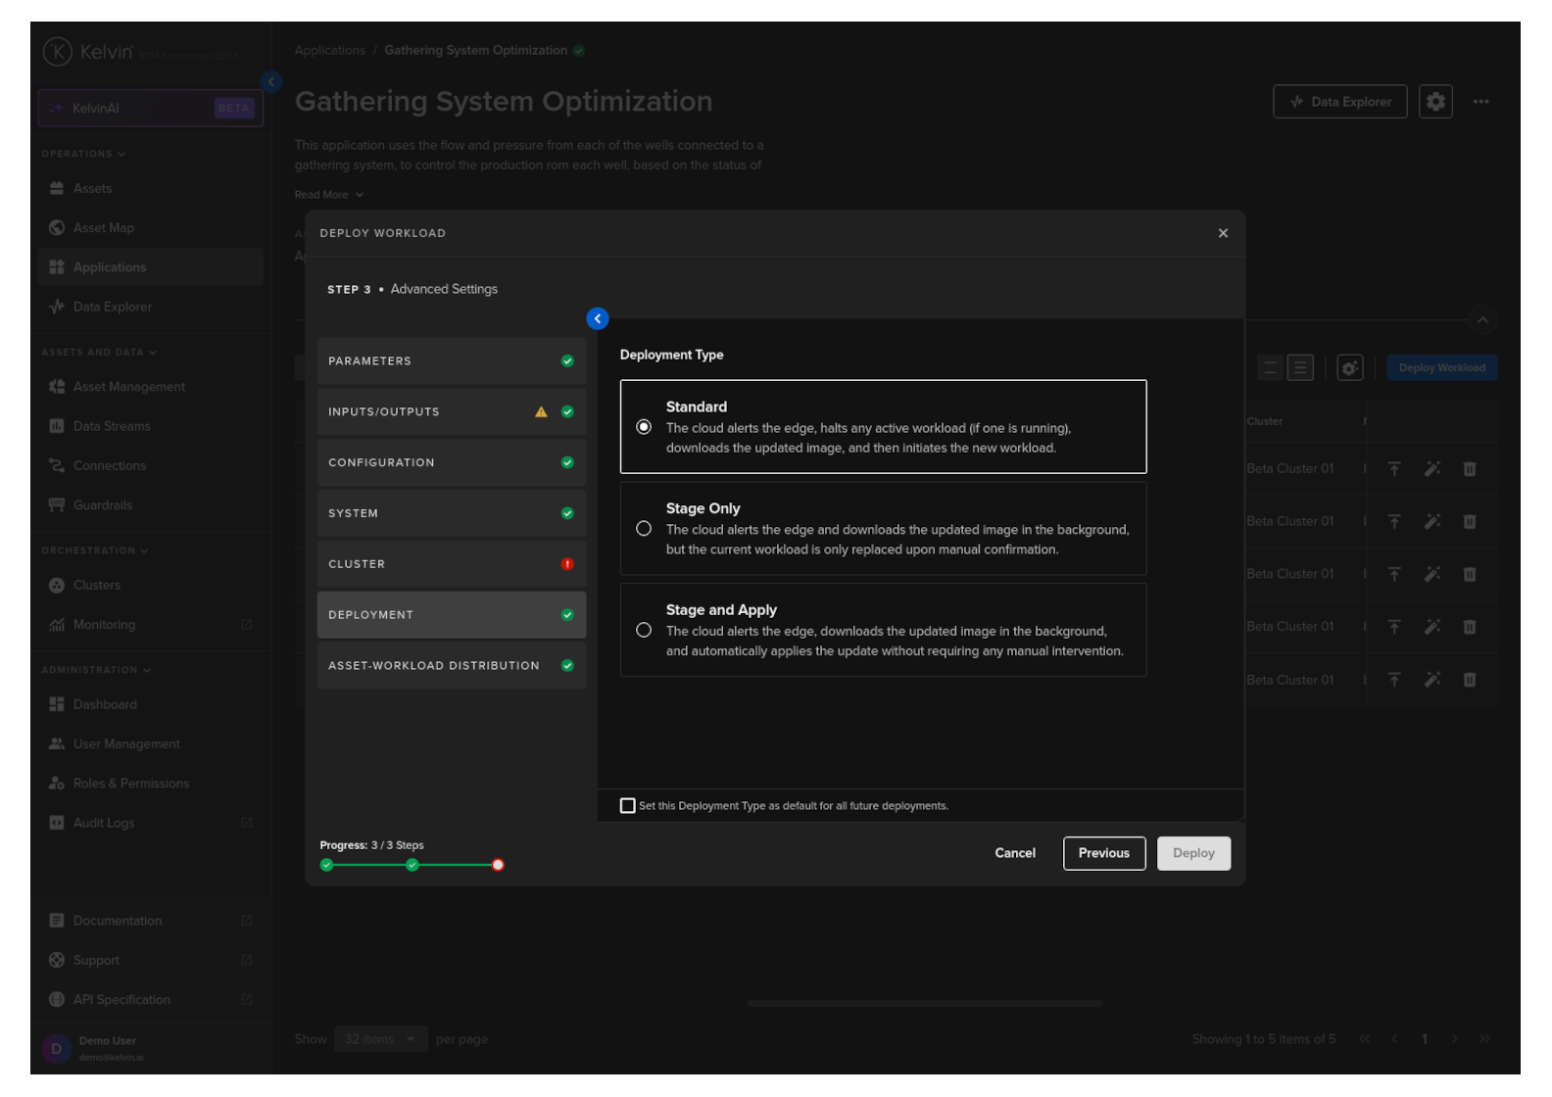The height and width of the screenshot is (1097, 1552).
Task: Click the magic wand icon in first row
Action: 1431,469
